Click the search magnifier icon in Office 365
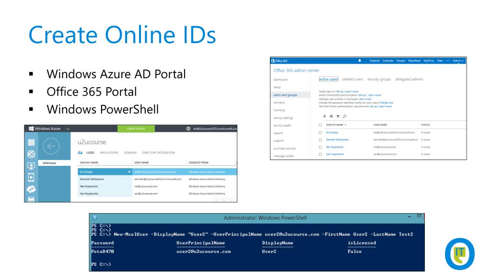 344,116
